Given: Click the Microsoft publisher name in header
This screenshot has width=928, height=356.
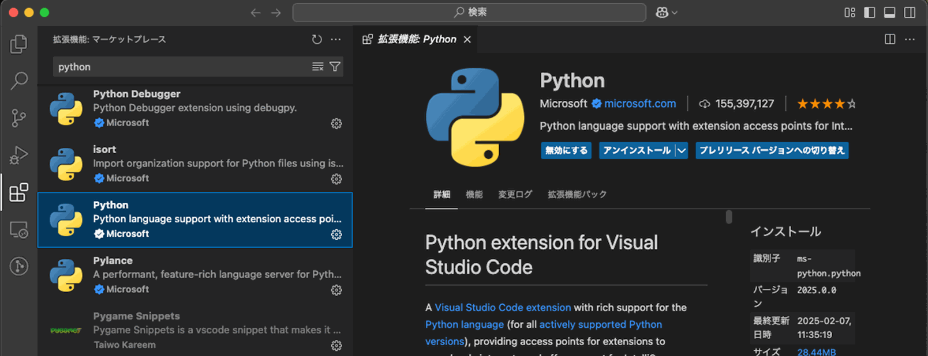Looking at the screenshot, I should (x=563, y=104).
